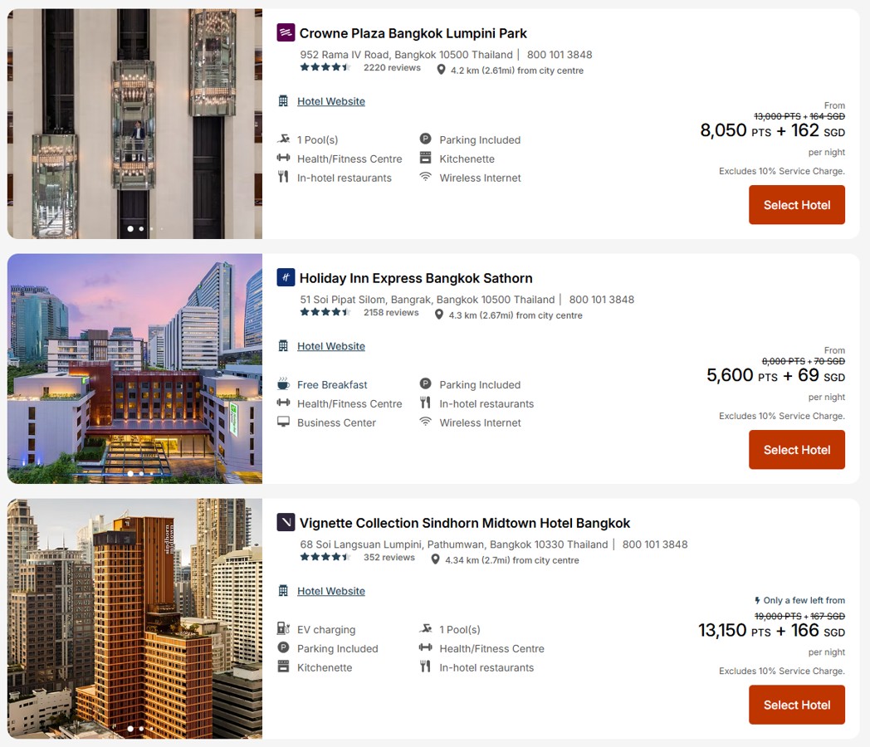The height and width of the screenshot is (747, 870).
Task: Click the Holiday Inn Express brand logo icon
Action: click(x=286, y=277)
